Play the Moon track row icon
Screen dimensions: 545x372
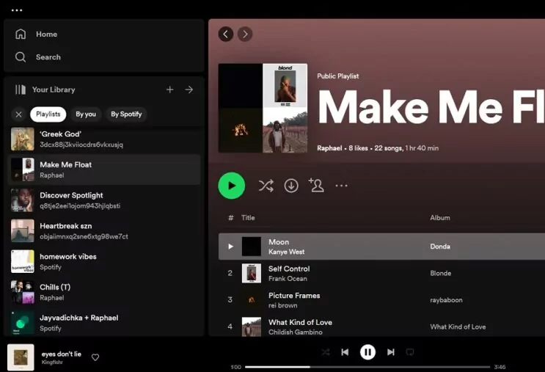pos(230,247)
